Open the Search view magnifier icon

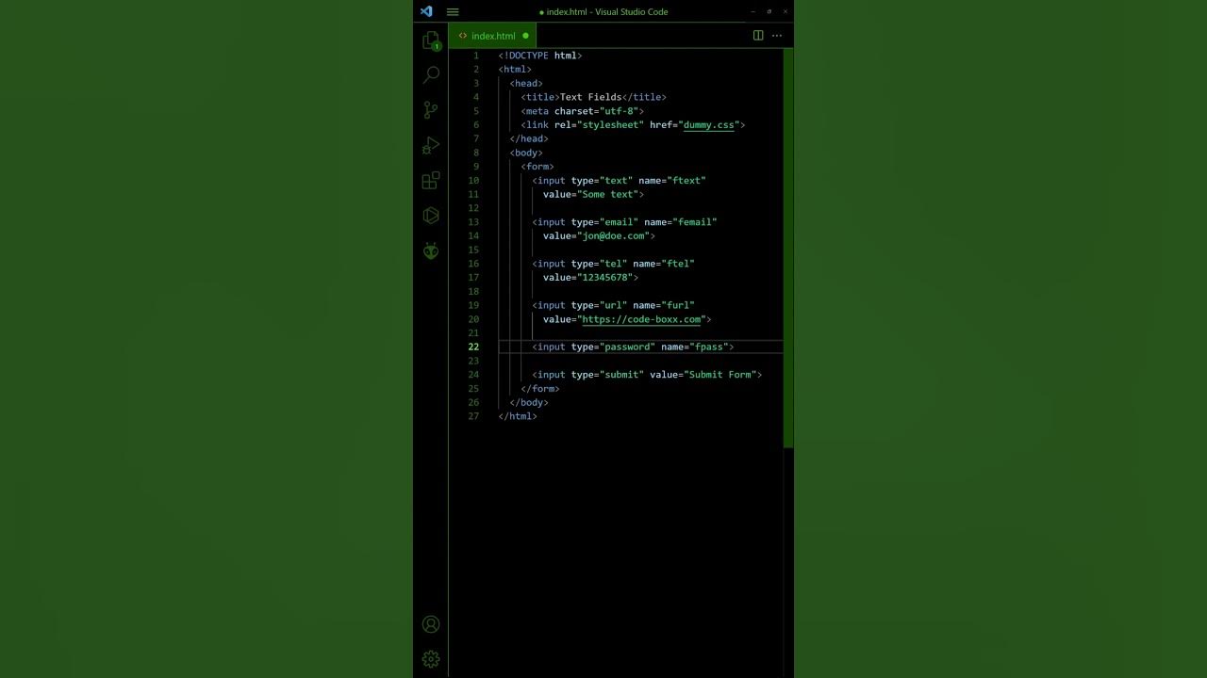pos(431,74)
